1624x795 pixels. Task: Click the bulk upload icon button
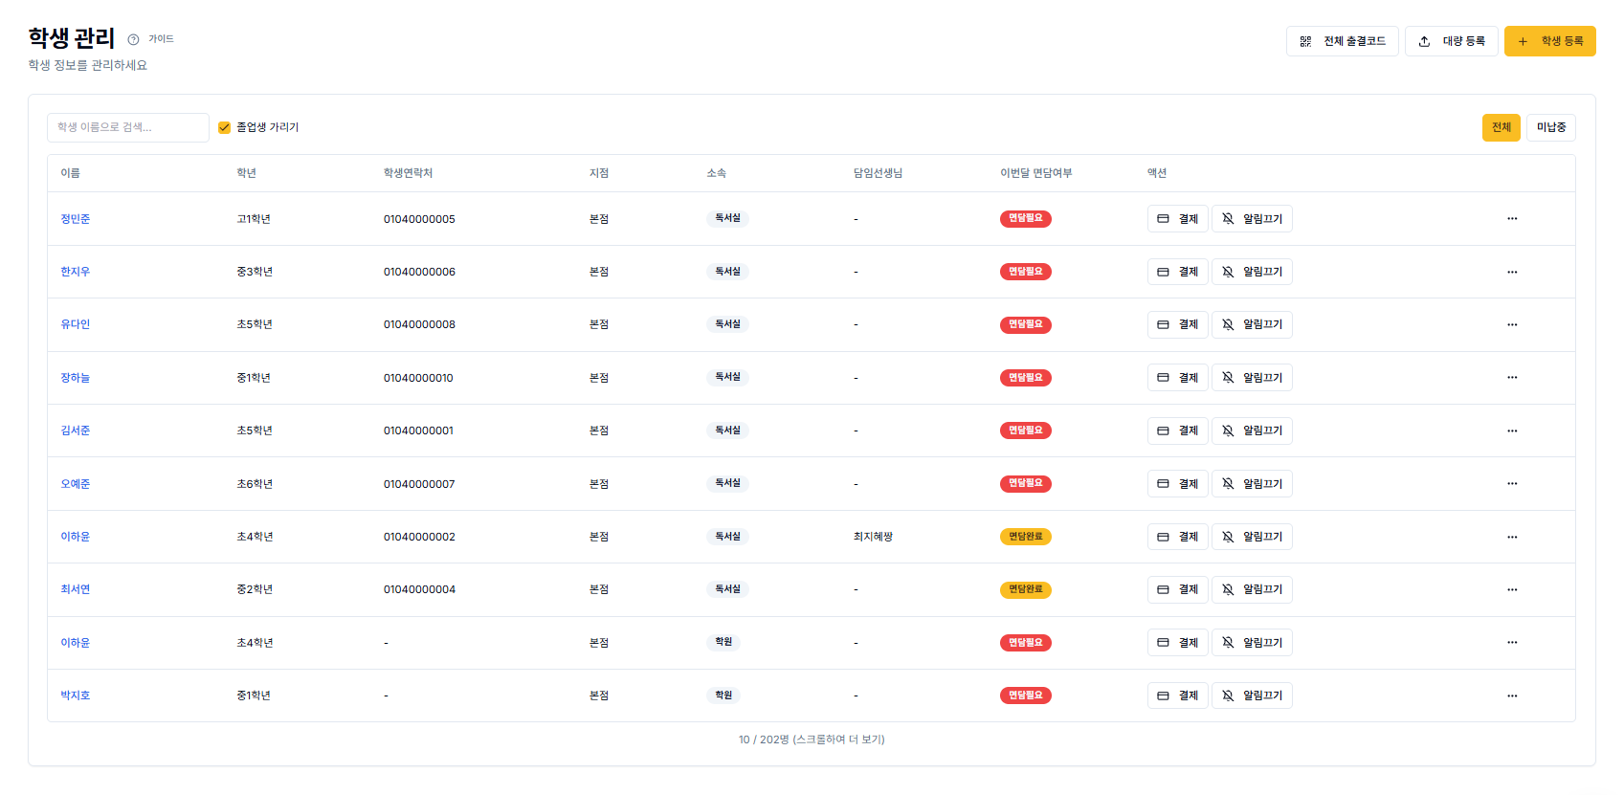click(x=1424, y=41)
